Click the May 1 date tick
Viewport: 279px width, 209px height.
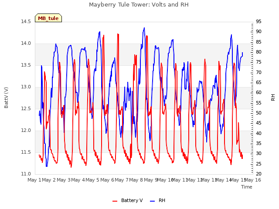tap(34, 180)
